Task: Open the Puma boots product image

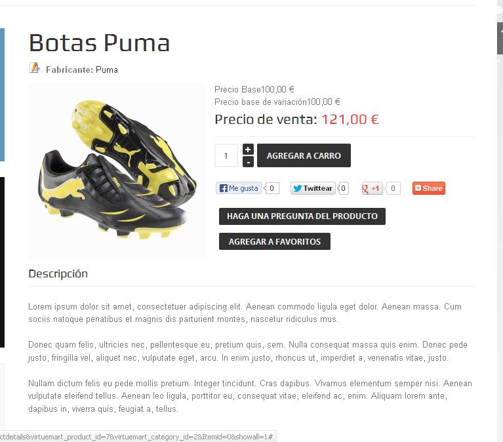Action: [117, 172]
